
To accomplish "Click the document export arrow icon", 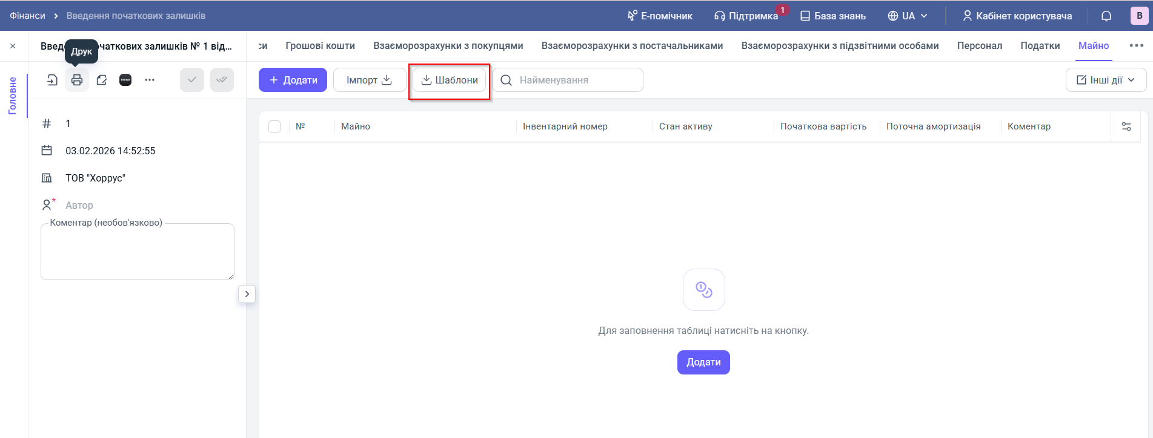I will [53, 80].
